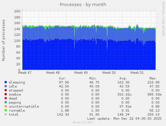Click the 'Max:' column header

pos(153,78)
